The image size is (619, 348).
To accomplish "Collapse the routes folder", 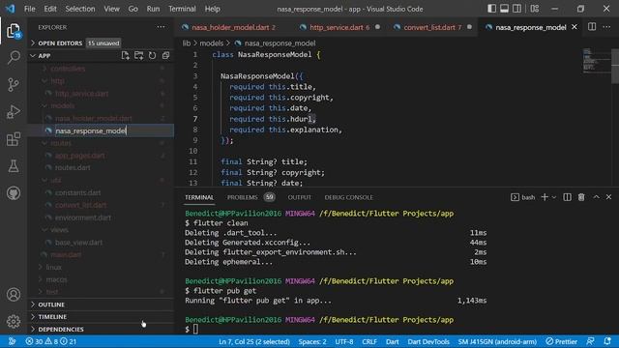I will 61,143.
